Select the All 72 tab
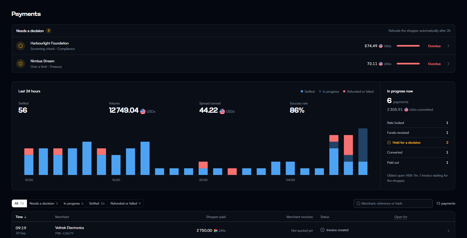The height and width of the screenshot is (238, 467). [19, 203]
